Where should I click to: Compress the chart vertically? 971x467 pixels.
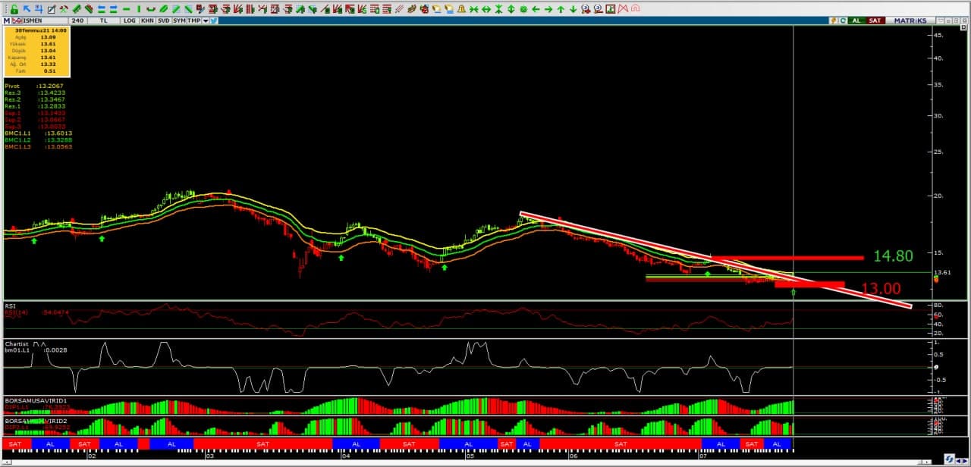[498, 9]
